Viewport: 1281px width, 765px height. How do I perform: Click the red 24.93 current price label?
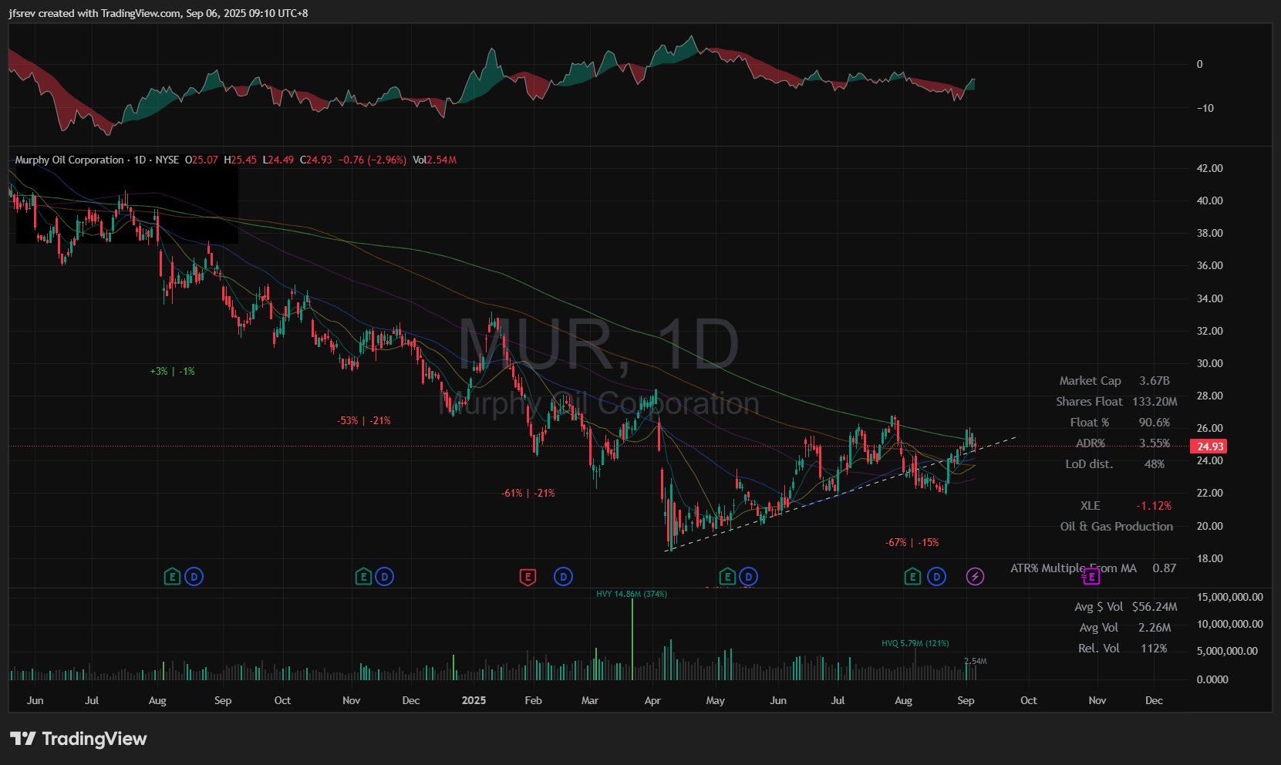[x=1209, y=447]
